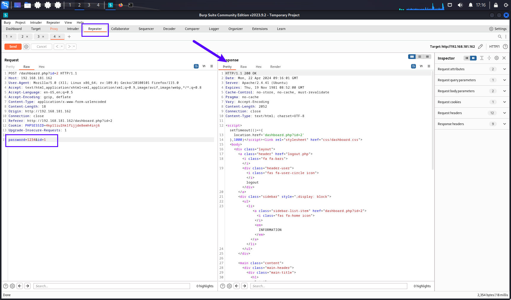Toggle the volume speaker icon
The width and height of the screenshot is (511, 300).
460,5
